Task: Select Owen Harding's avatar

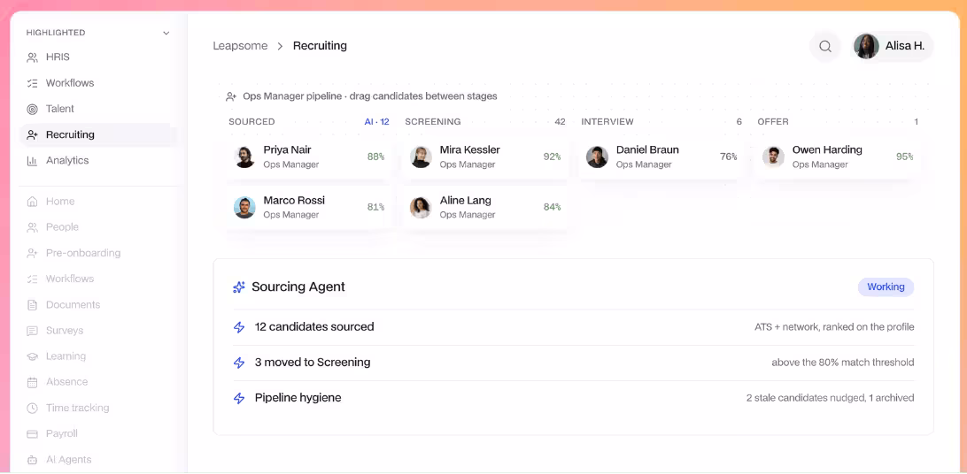Action: 773,157
